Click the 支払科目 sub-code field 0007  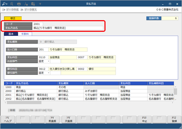82,57
